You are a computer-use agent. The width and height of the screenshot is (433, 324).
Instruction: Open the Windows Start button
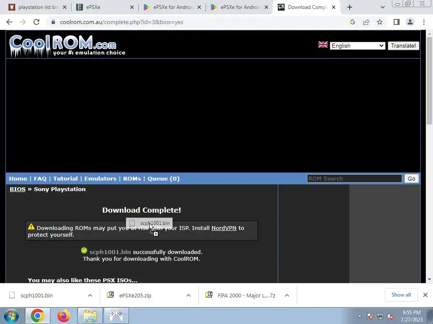coord(11,316)
